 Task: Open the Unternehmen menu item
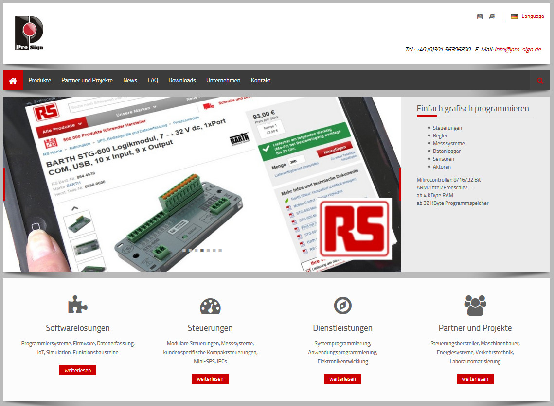coord(223,80)
